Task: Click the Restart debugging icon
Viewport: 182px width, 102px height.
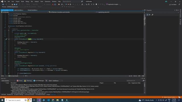Action: 70,5
